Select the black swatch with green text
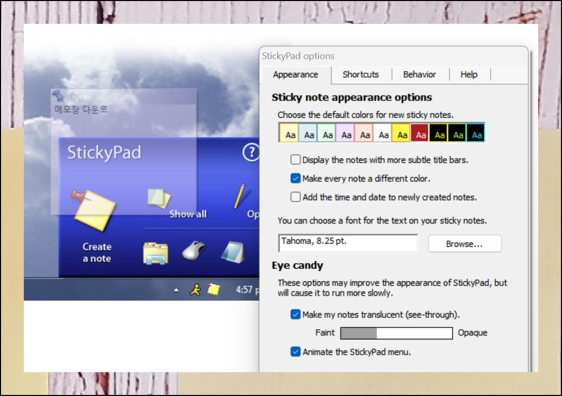Image resolution: width=562 pixels, height=396 pixels. [x=457, y=133]
